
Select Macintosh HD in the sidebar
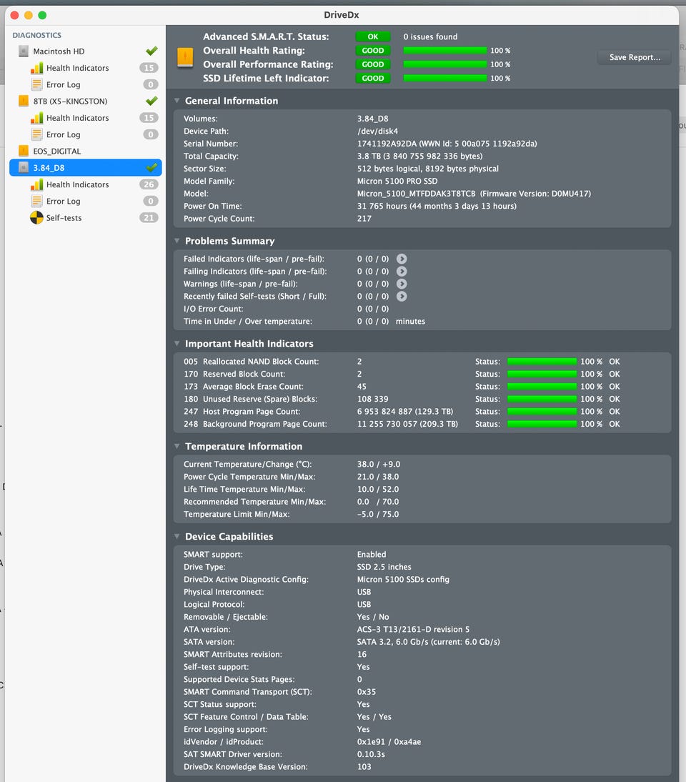(86, 51)
